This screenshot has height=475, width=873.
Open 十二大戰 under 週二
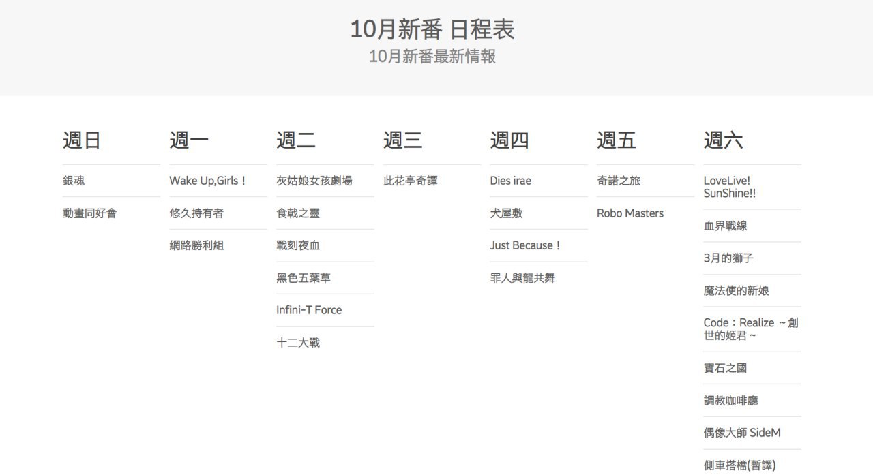pos(298,343)
